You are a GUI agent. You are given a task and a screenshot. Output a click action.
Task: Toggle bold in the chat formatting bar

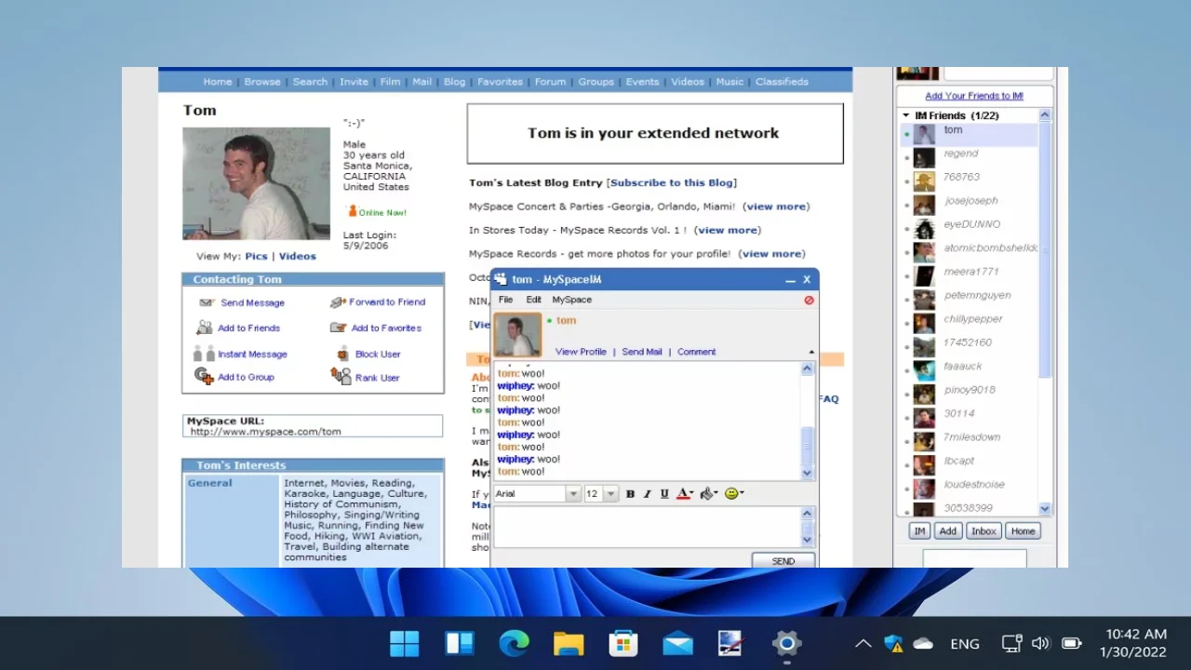(x=630, y=494)
